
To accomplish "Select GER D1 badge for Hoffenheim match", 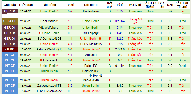I will tap(10, 11).
